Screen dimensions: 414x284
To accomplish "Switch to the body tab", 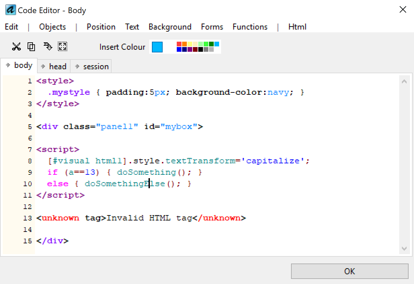I will (x=19, y=66).
